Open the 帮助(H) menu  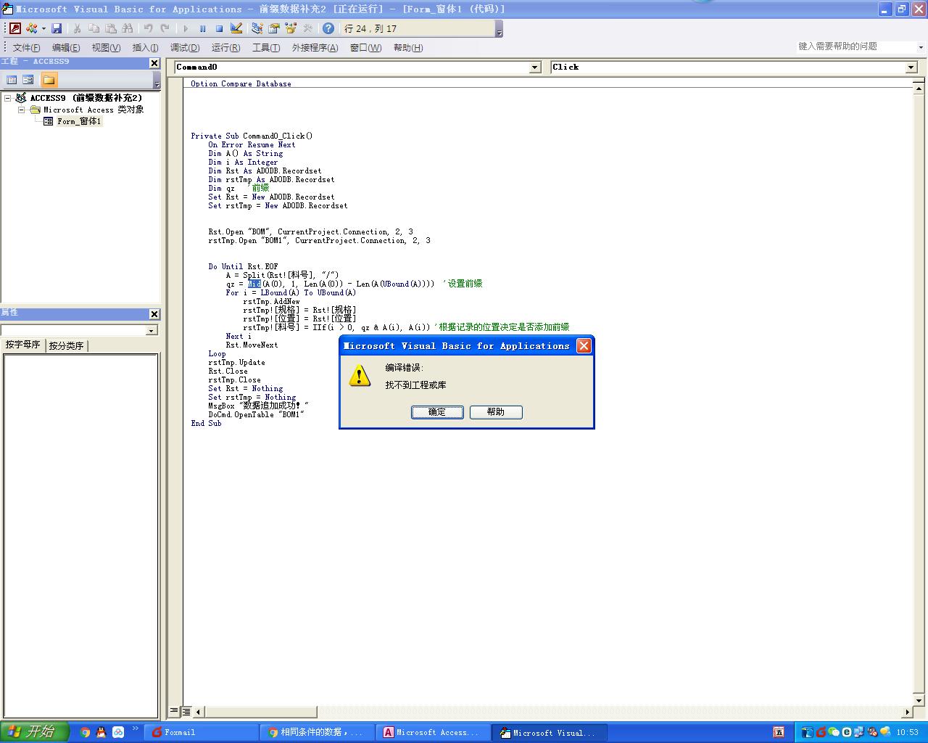[408, 48]
